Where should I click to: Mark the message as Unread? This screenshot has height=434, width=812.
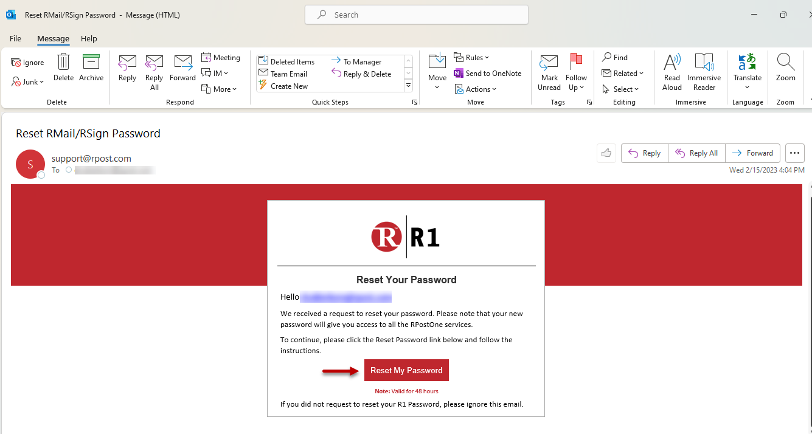coord(549,72)
